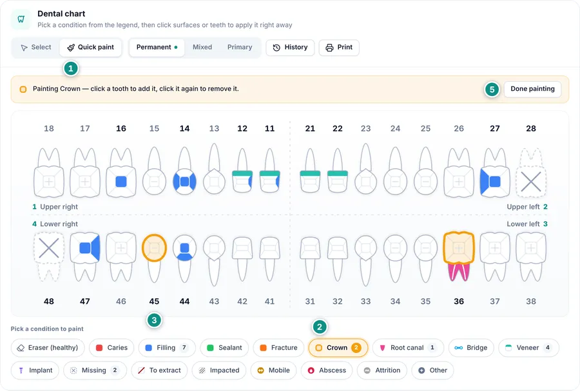The image size is (580, 391).
Task: Click the Lower left quadrant label
Action: pyautogui.click(x=527, y=224)
